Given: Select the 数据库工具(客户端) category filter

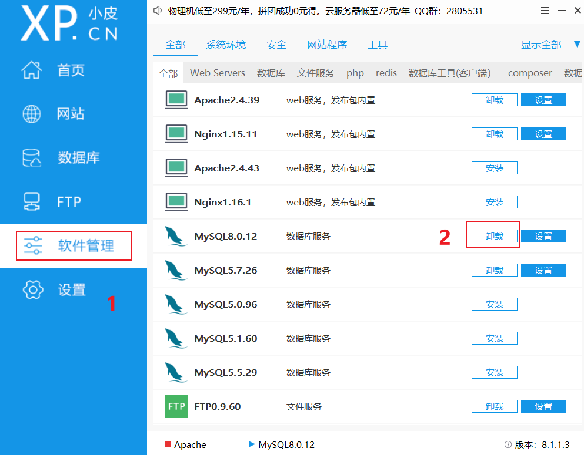Looking at the screenshot, I should point(449,73).
